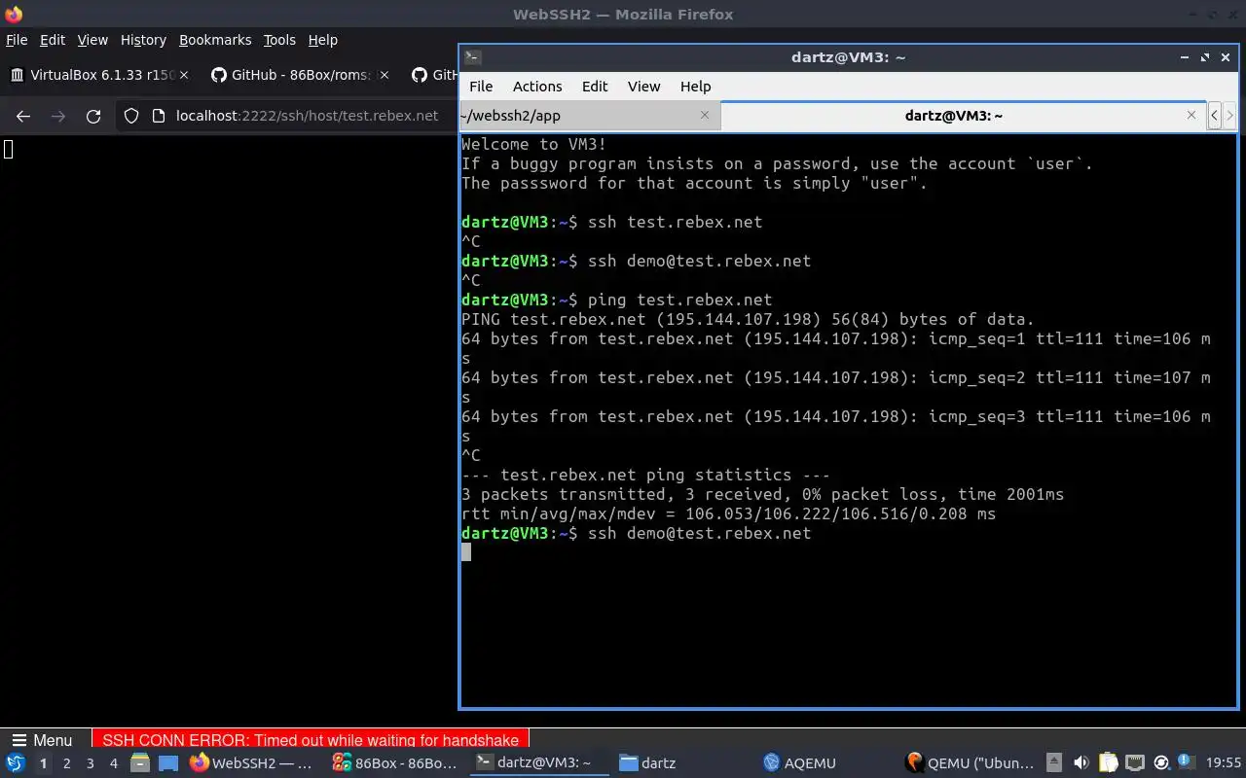This screenshot has width=1246, height=778.
Task: Click the wired network tray icon
Action: 1134,763
